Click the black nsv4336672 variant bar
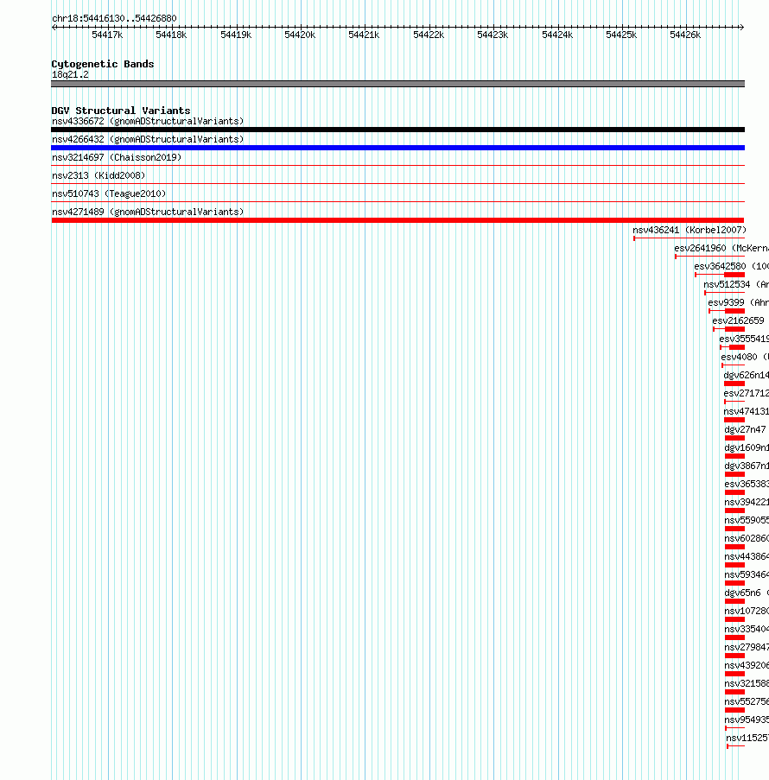Viewport: 769px width, 780px height. (x=397, y=130)
